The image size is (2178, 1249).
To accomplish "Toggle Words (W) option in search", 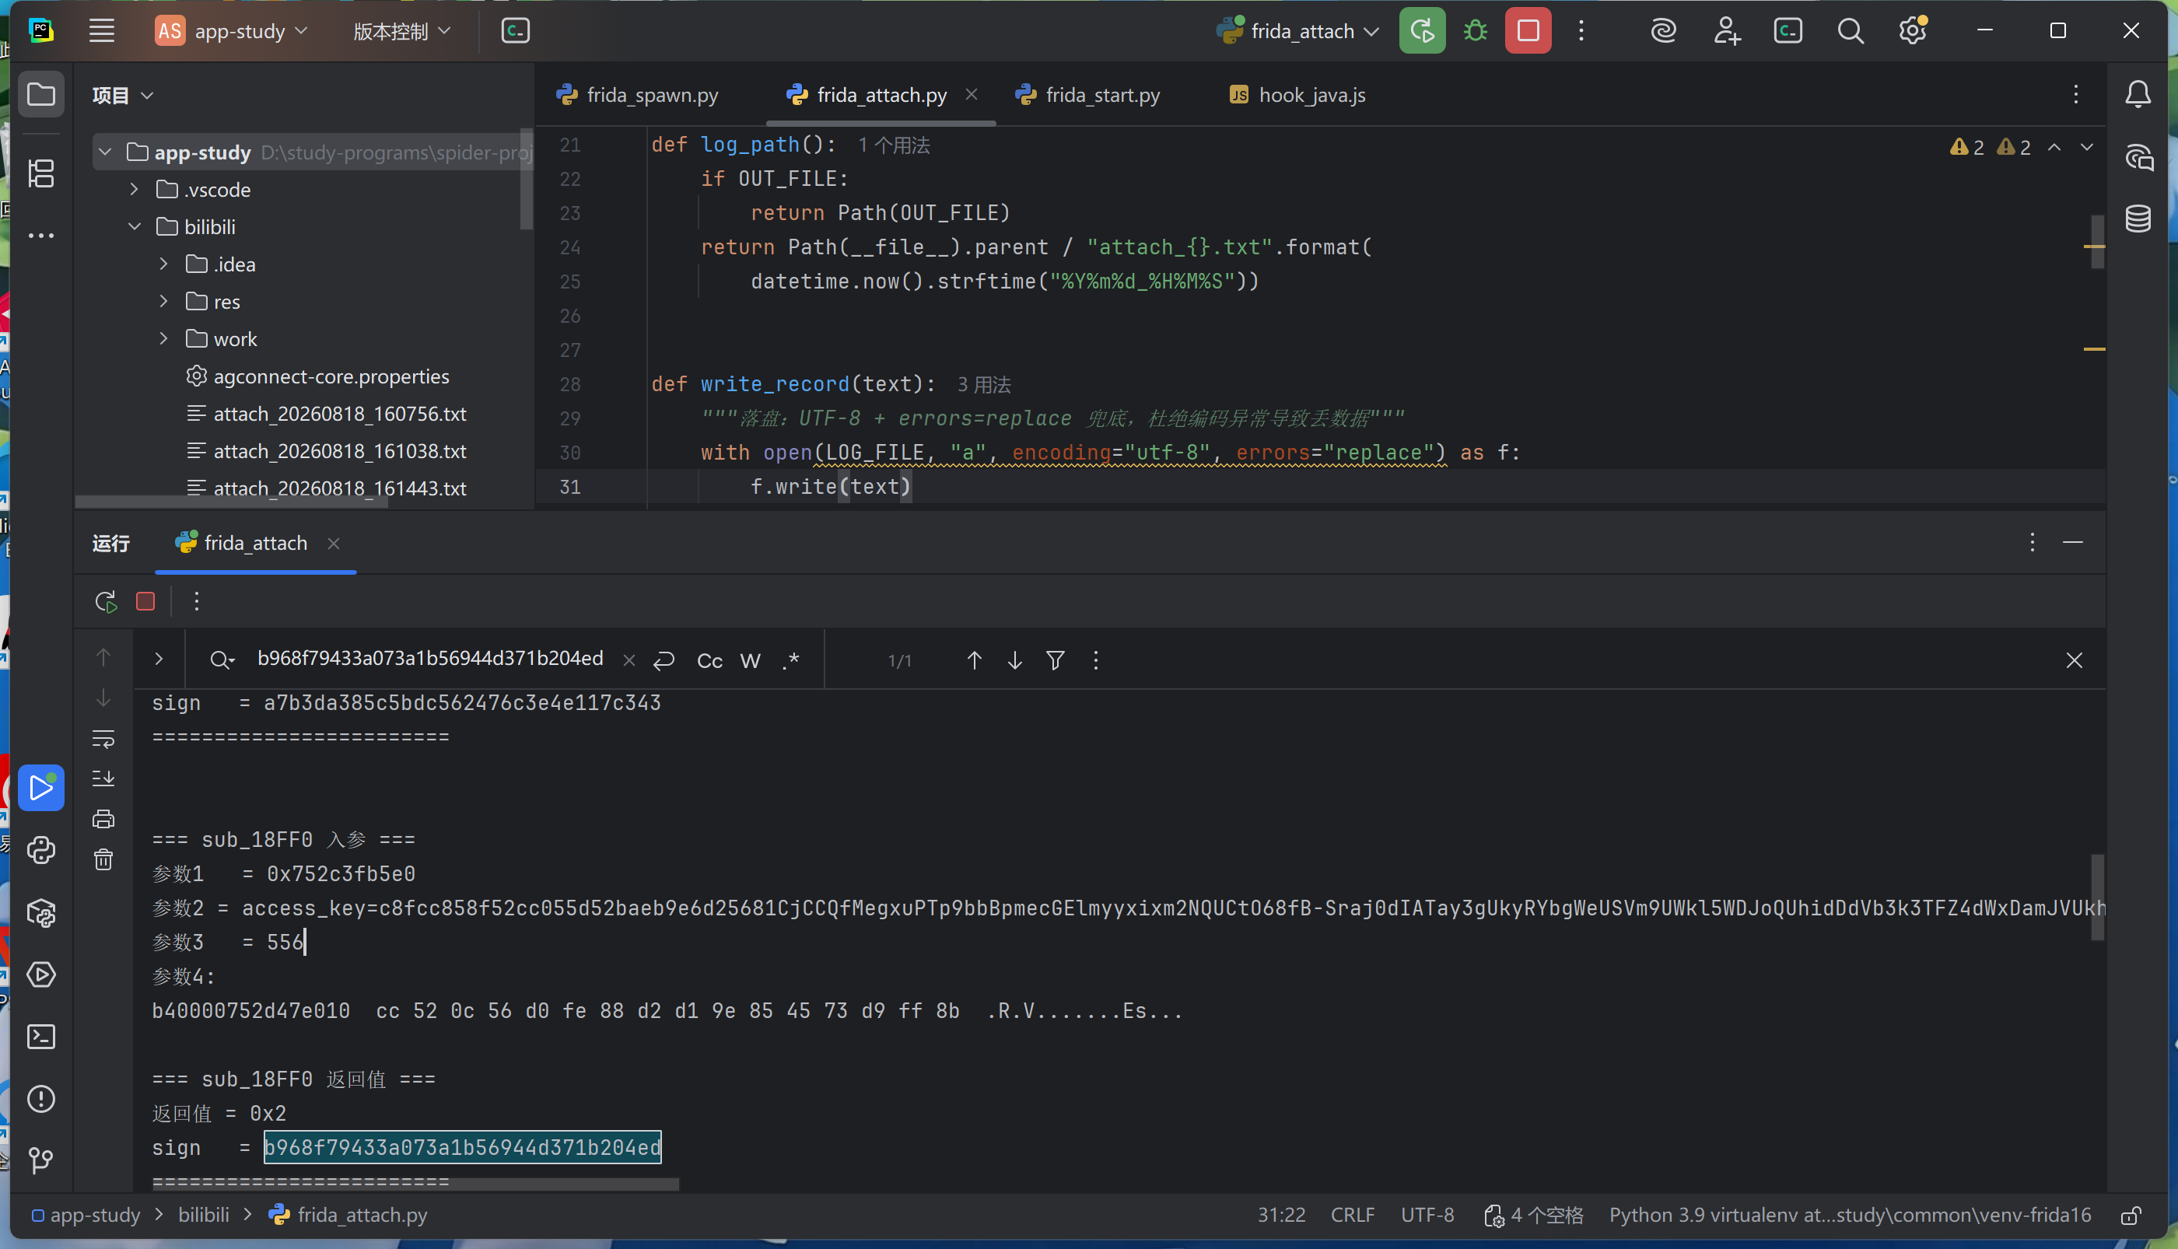I will [750, 659].
